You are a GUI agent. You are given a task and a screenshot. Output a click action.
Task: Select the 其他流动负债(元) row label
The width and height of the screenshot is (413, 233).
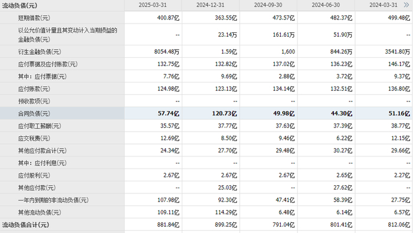pos(40,212)
